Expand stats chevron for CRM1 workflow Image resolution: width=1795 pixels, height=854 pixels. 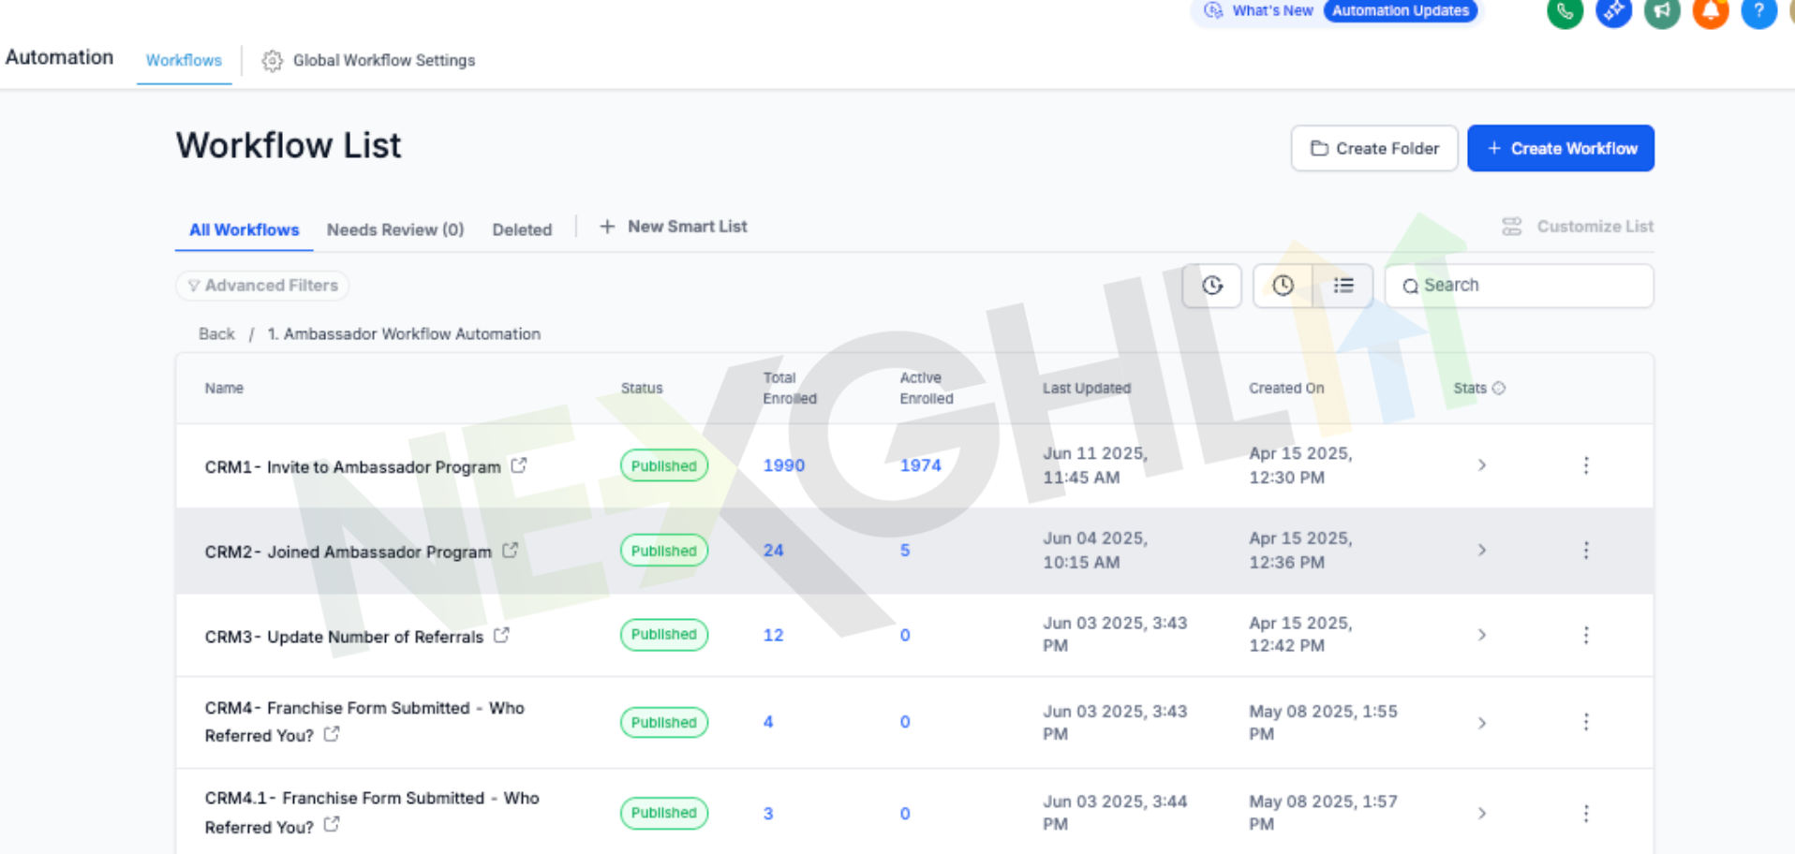(x=1481, y=465)
